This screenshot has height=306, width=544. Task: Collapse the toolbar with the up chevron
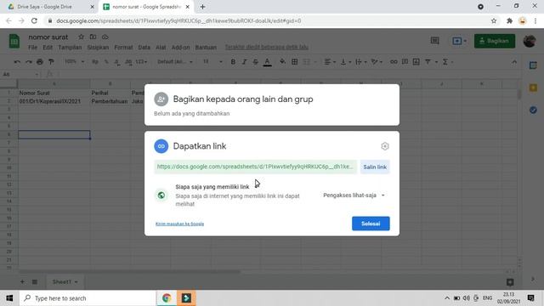pyautogui.click(x=514, y=62)
